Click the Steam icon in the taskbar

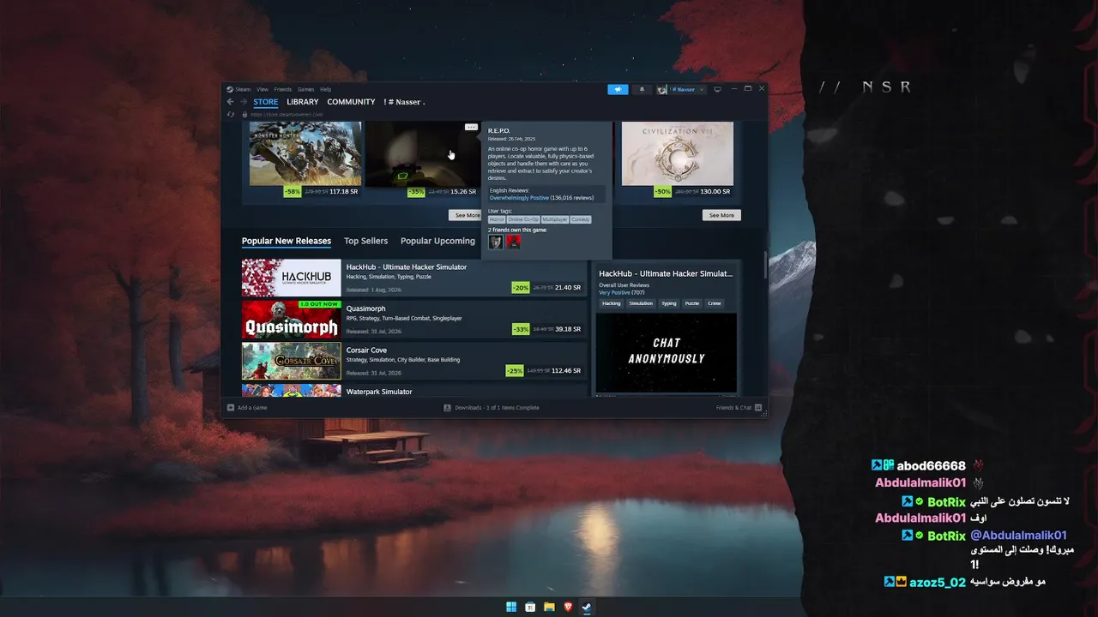(587, 607)
